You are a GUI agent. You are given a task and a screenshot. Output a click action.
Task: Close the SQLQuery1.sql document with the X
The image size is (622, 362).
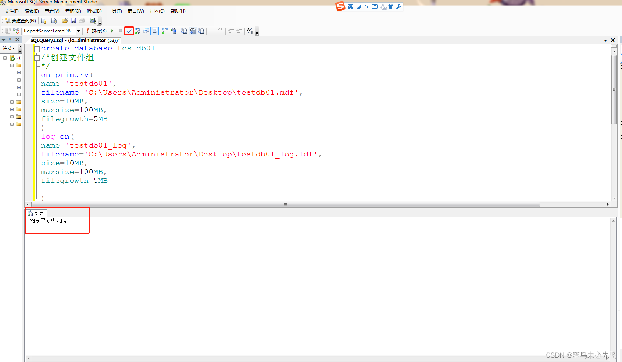(613, 40)
